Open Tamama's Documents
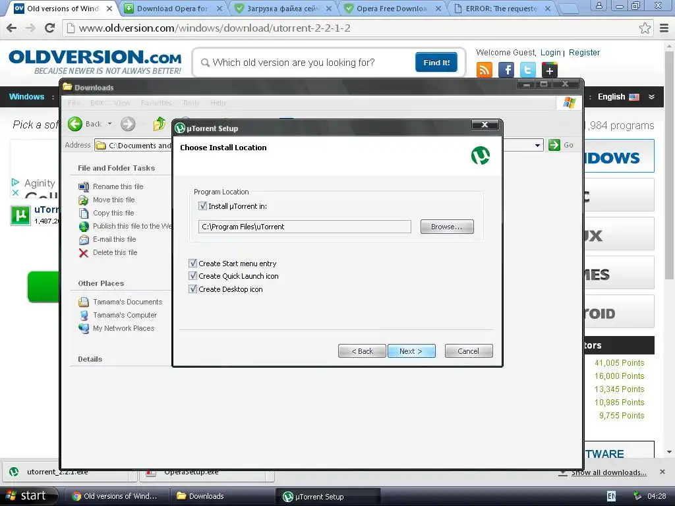675x506 pixels. (x=127, y=302)
